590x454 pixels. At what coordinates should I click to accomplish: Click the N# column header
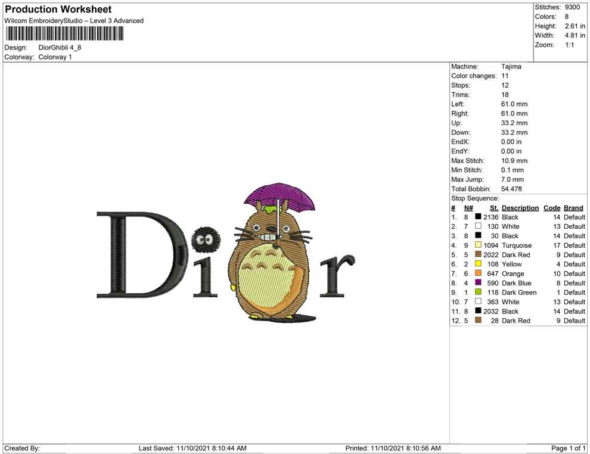[x=468, y=208]
